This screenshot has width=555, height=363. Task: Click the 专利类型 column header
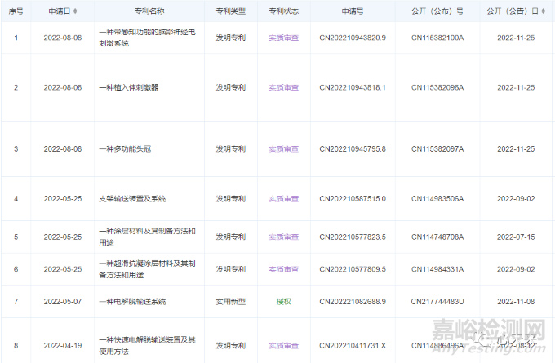[x=230, y=12]
